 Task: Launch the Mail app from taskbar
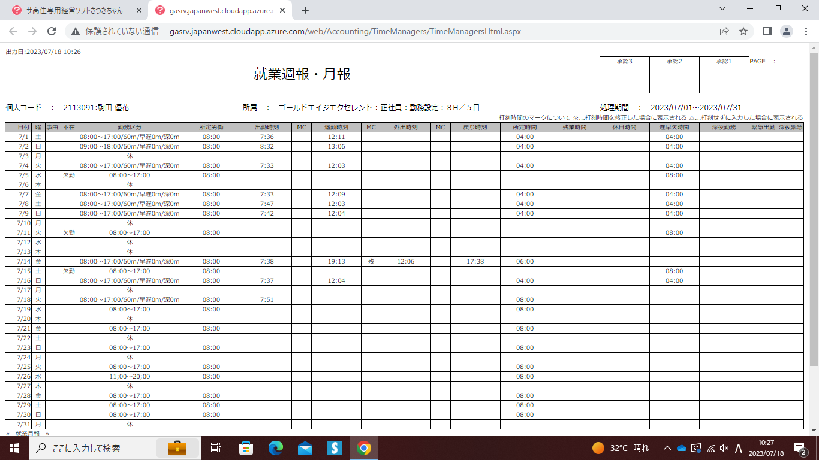[x=305, y=448]
